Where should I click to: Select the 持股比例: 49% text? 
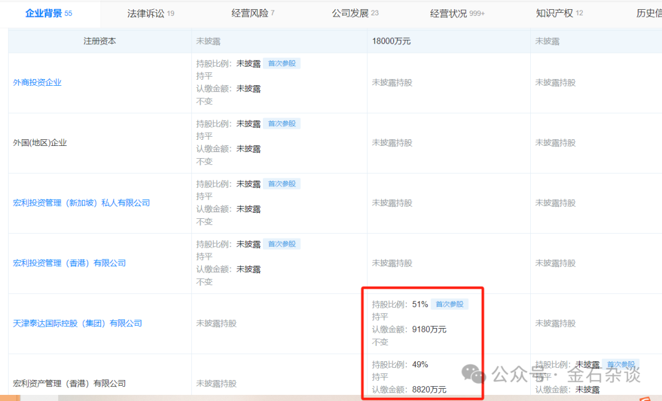coord(400,365)
